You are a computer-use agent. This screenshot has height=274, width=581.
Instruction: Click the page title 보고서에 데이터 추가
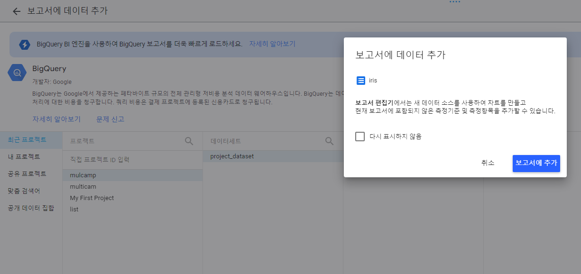point(67,11)
